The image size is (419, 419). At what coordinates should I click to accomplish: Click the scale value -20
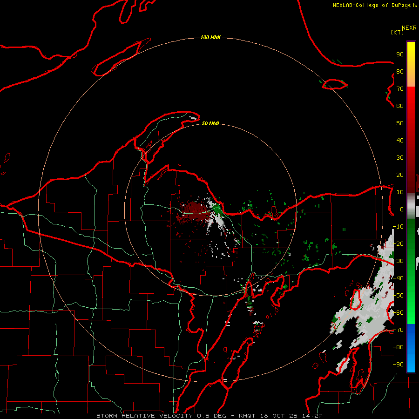click(x=398, y=243)
